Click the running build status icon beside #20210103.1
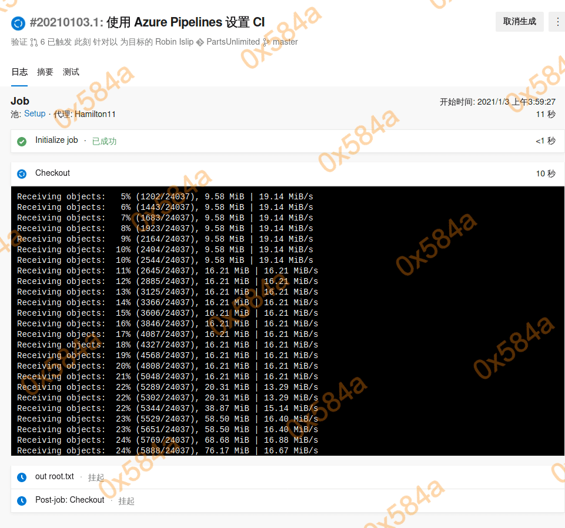This screenshot has width=565, height=528. 18,23
